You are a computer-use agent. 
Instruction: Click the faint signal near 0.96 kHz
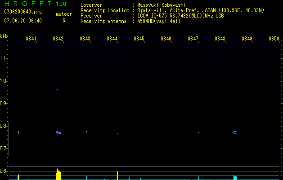pyautogui.click(x=58, y=90)
